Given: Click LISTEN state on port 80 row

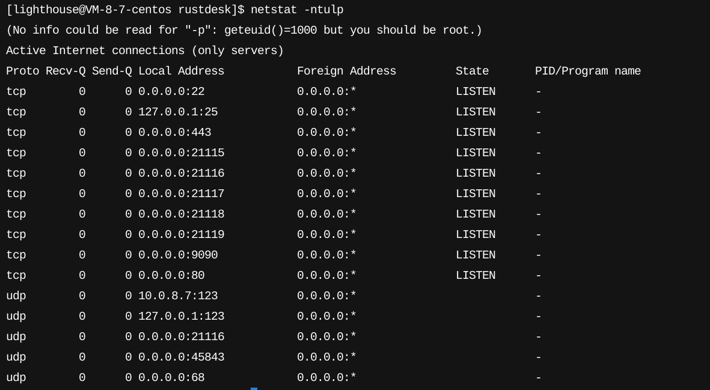Looking at the screenshot, I should coord(476,275).
